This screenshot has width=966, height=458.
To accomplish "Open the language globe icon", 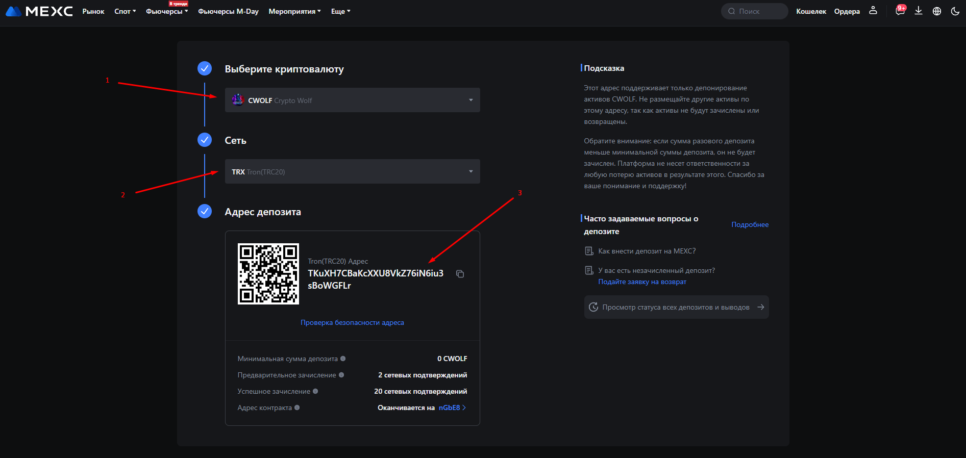I will click(937, 11).
